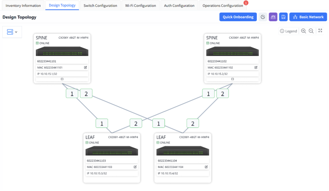Open the Switch Configuration tab
The image size is (329, 191).
[x=100, y=6]
